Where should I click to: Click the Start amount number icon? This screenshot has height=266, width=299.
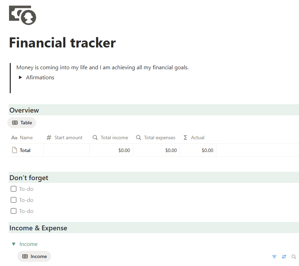tap(49, 138)
